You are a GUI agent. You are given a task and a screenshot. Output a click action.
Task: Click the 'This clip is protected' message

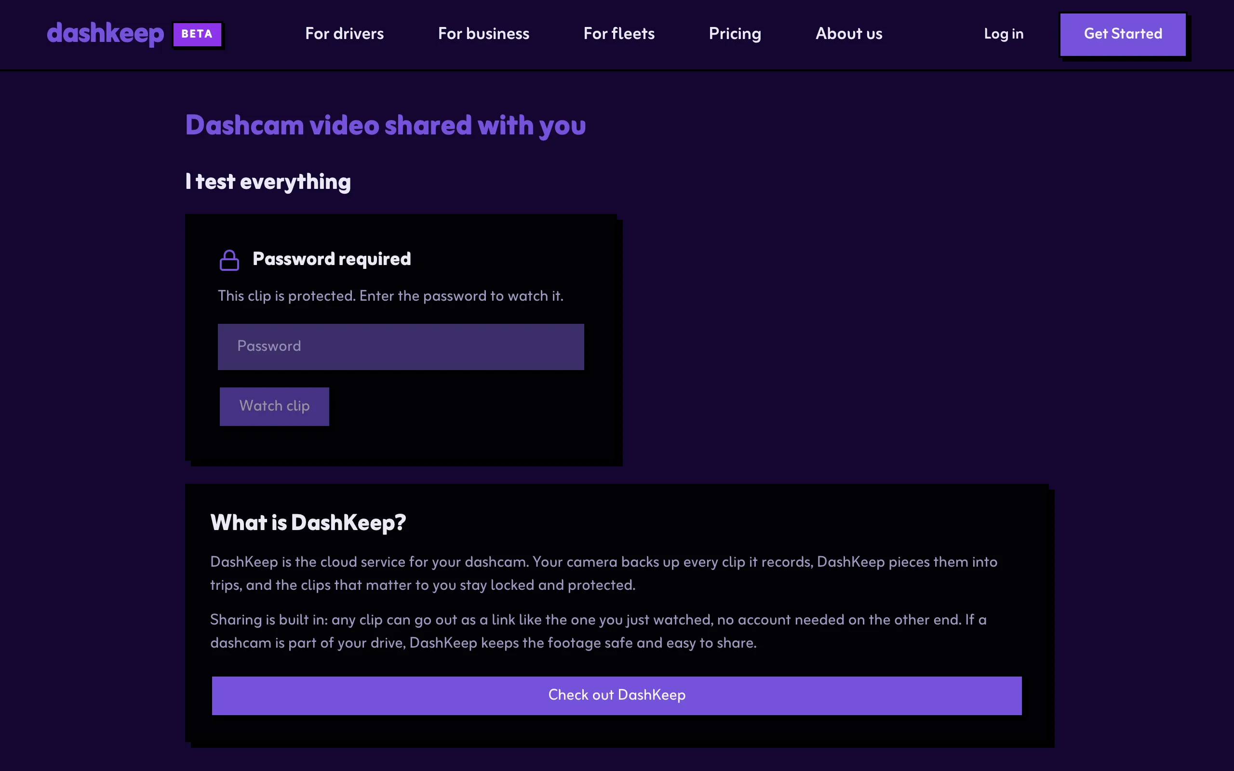pyautogui.click(x=390, y=296)
